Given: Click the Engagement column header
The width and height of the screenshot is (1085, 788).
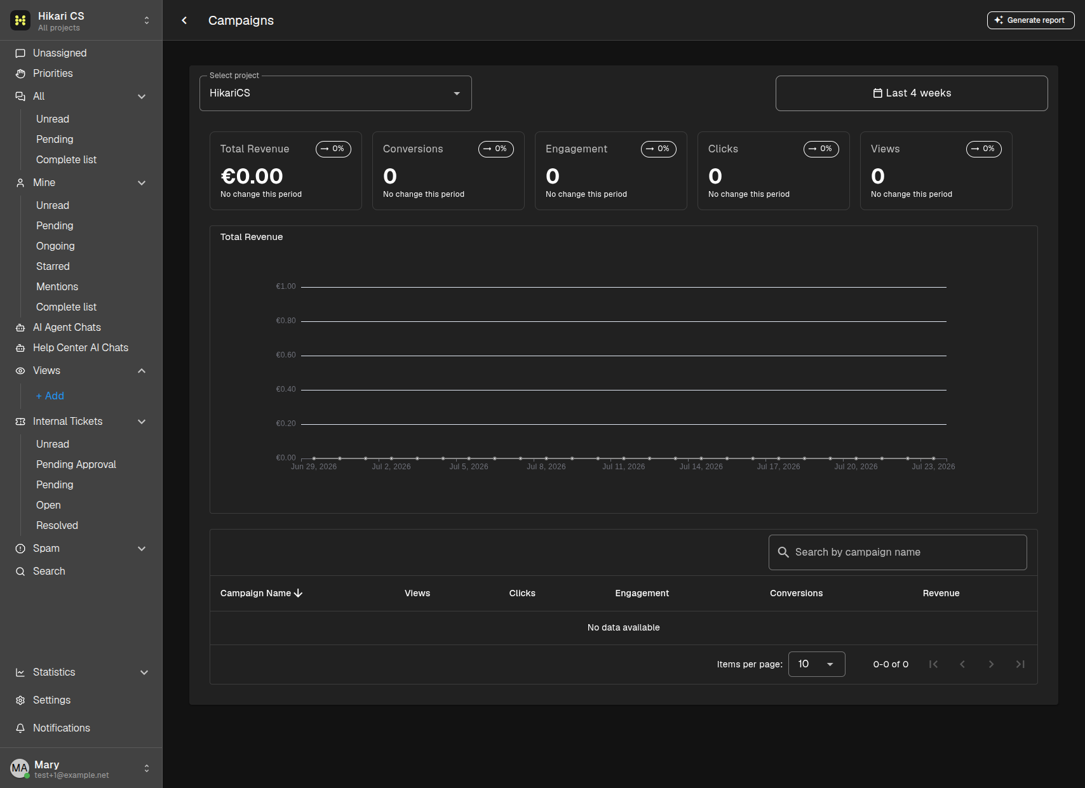Looking at the screenshot, I should (x=642, y=593).
